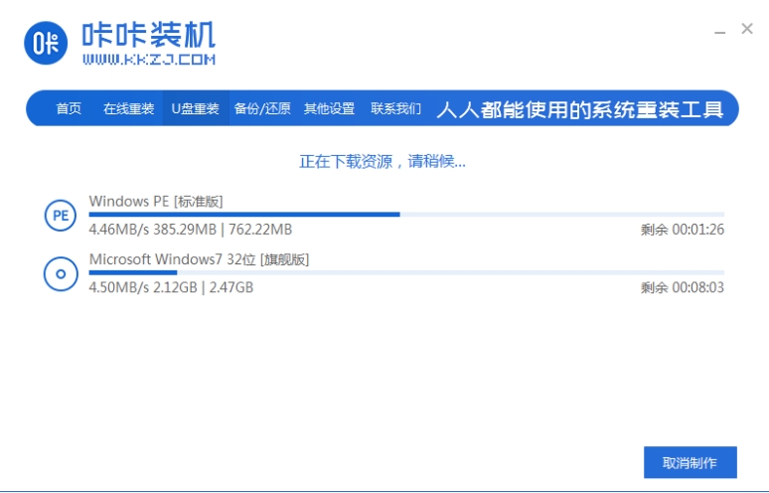The image size is (769, 493).
Task: Go to the 其他设置 tab
Action: pyautogui.click(x=329, y=108)
